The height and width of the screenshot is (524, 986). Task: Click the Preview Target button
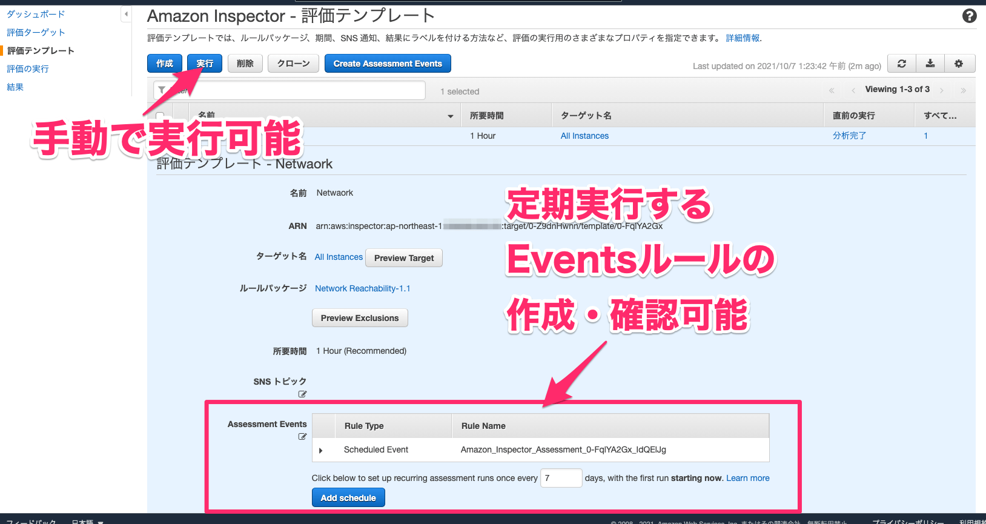coord(404,258)
